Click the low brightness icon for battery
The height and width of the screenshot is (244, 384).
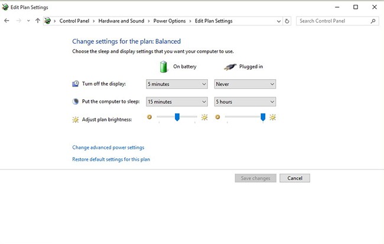coord(149,117)
